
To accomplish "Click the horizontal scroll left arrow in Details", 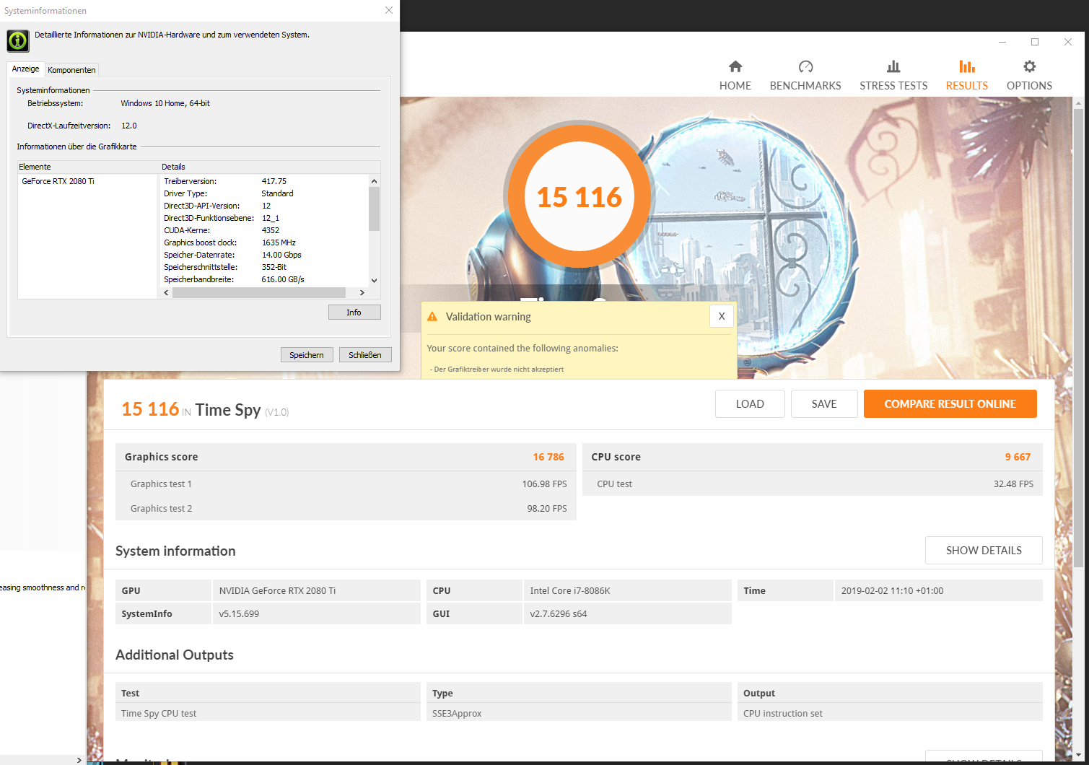I will coord(167,292).
